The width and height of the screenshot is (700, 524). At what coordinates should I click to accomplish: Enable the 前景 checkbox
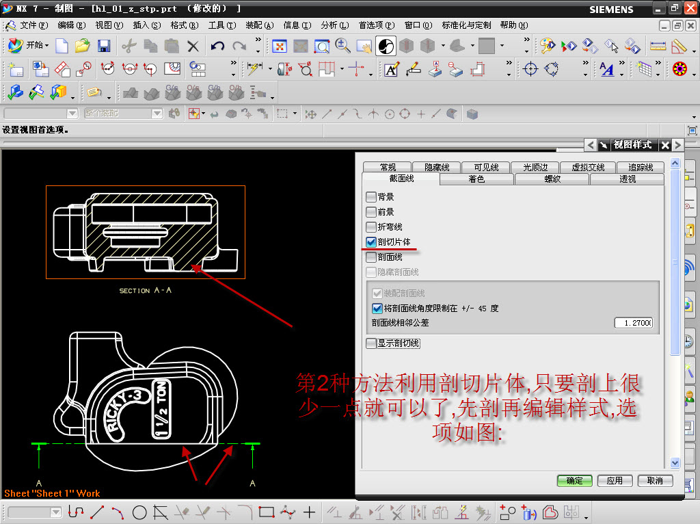pos(371,212)
